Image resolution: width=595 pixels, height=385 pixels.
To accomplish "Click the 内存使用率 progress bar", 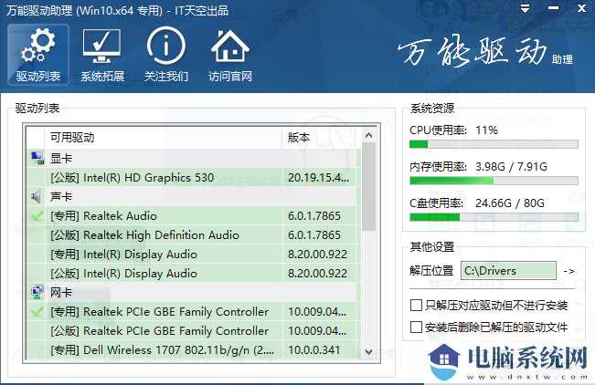I will [x=494, y=181].
